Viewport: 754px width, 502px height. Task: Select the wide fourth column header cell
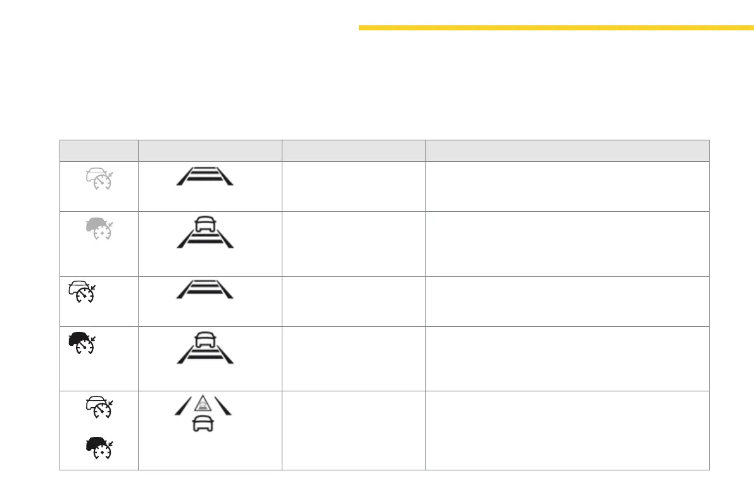click(x=567, y=150)
